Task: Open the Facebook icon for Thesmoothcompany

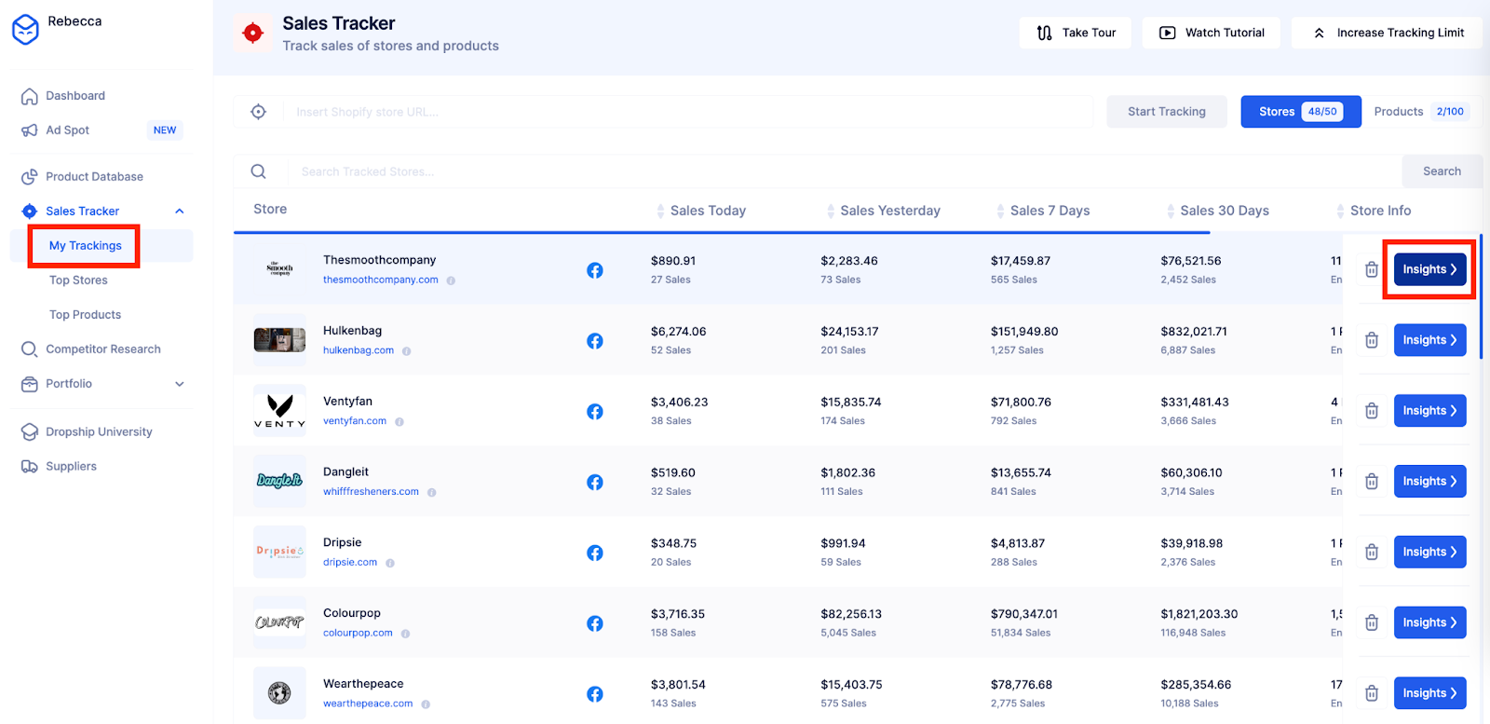Action: (595, 270)
